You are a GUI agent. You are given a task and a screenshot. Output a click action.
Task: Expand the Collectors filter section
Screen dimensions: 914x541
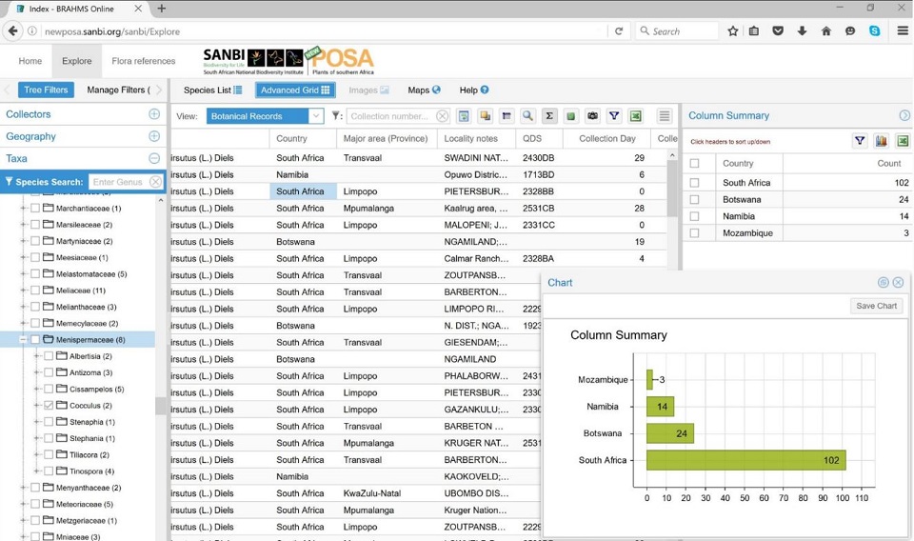click(x=154, y=114)
